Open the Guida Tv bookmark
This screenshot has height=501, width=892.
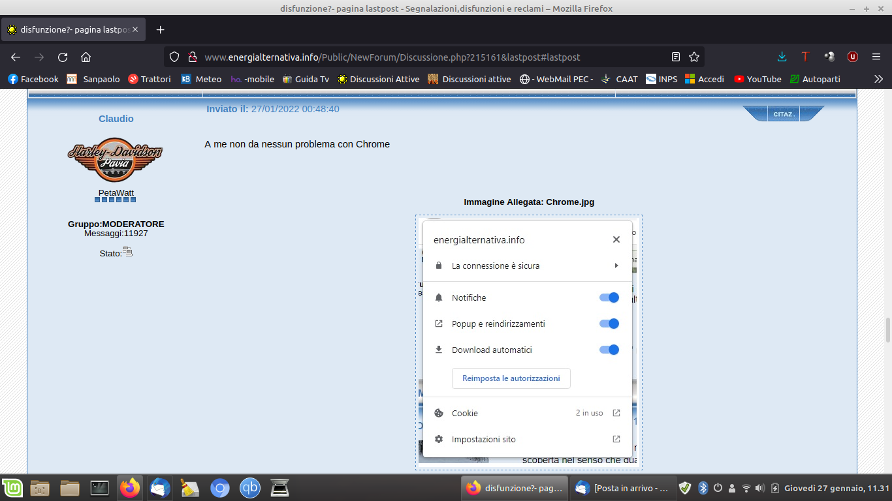[306, 79]
